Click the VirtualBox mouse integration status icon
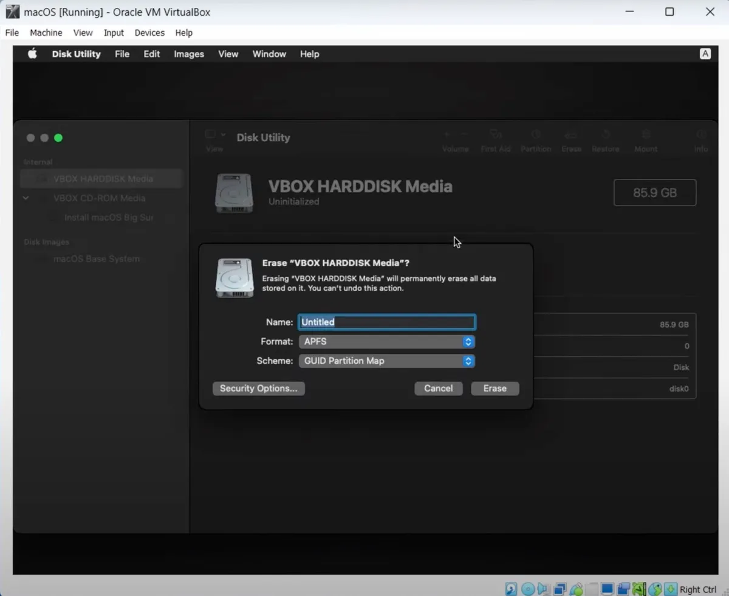Screen dimensions: 729x596 (655, 589)
